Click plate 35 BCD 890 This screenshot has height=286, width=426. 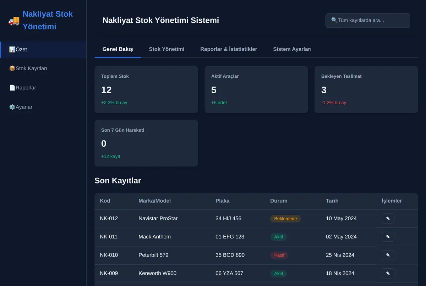click(x=230, y=255)
